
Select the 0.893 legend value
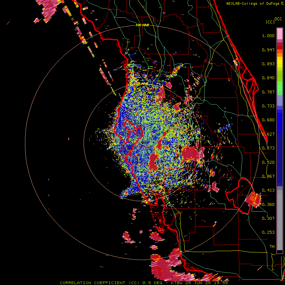[x=268, y=64]
